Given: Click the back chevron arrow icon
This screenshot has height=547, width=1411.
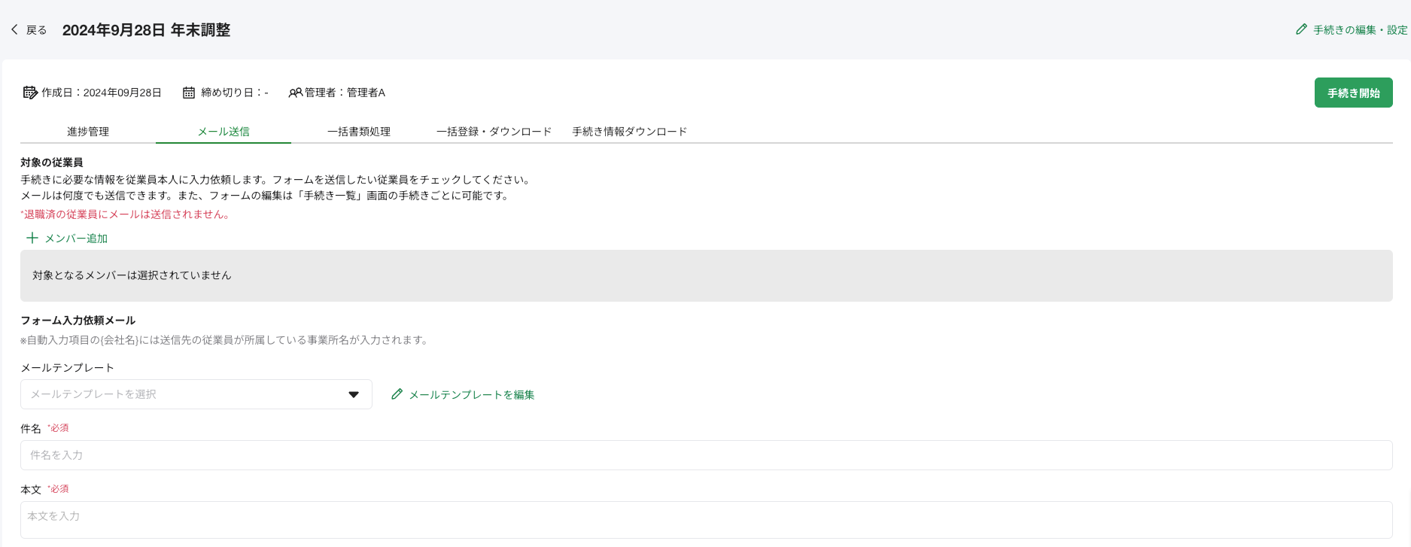Looking at the screenshot, I should (x=14, y=29).
